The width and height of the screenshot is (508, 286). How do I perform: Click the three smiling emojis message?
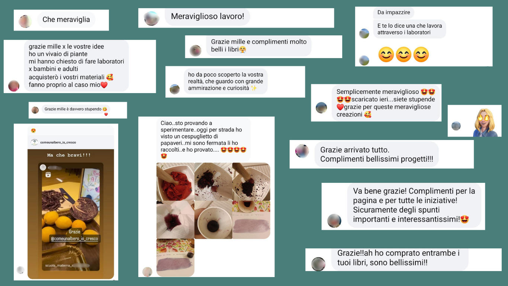coord(403,55)
